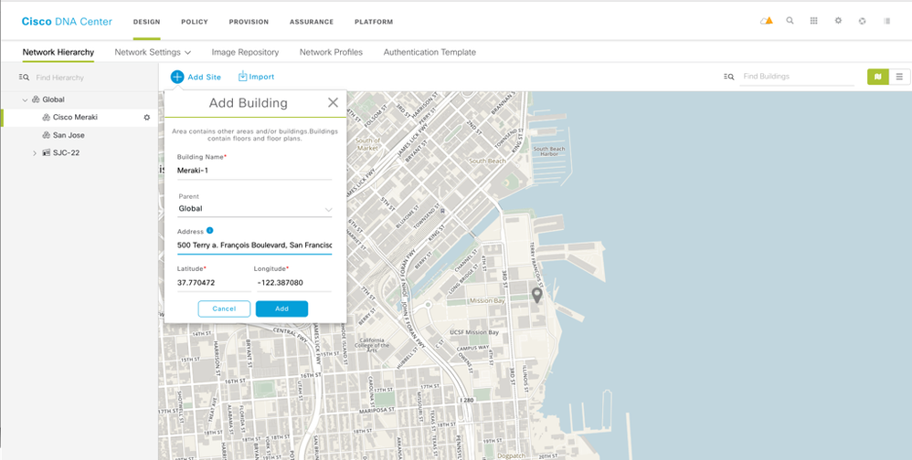
Task: Click the Cisco DNA Center logo
Action: coord(67,22)
